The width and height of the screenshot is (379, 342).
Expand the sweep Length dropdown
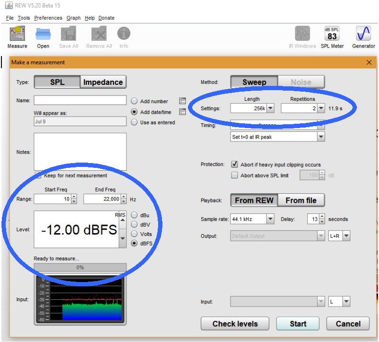[x=270, y=109]
